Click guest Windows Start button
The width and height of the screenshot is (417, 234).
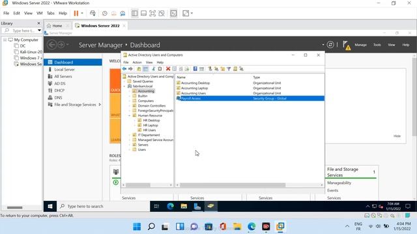[50, 206]
